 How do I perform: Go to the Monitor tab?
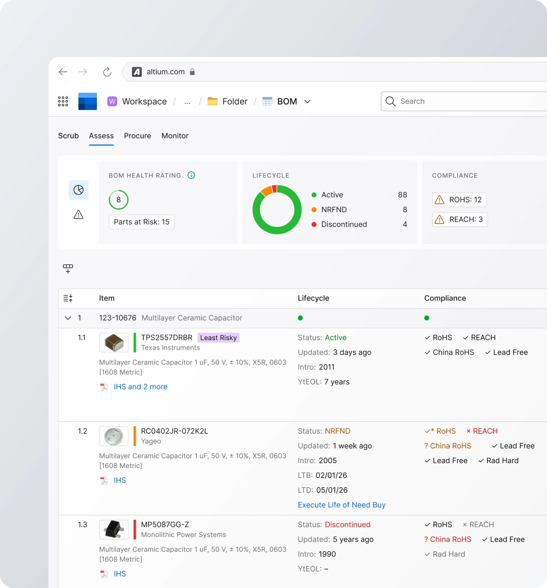tap(175, 136)
